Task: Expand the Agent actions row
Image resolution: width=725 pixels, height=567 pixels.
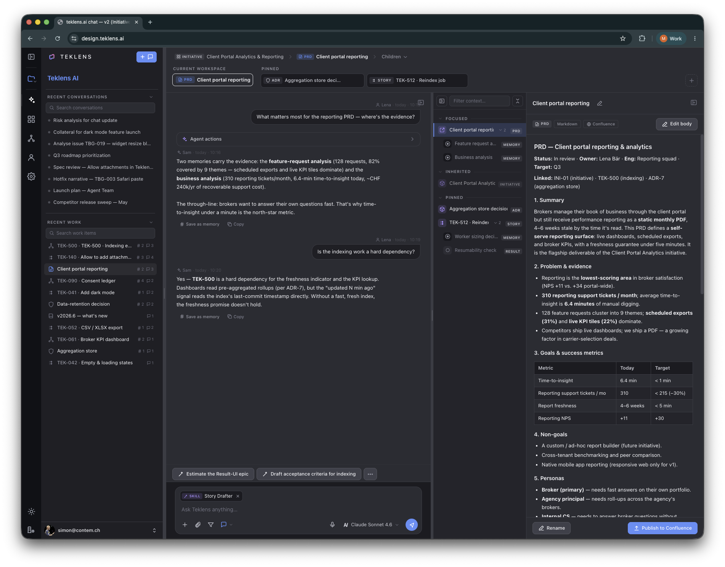Action: coord(298,139)
